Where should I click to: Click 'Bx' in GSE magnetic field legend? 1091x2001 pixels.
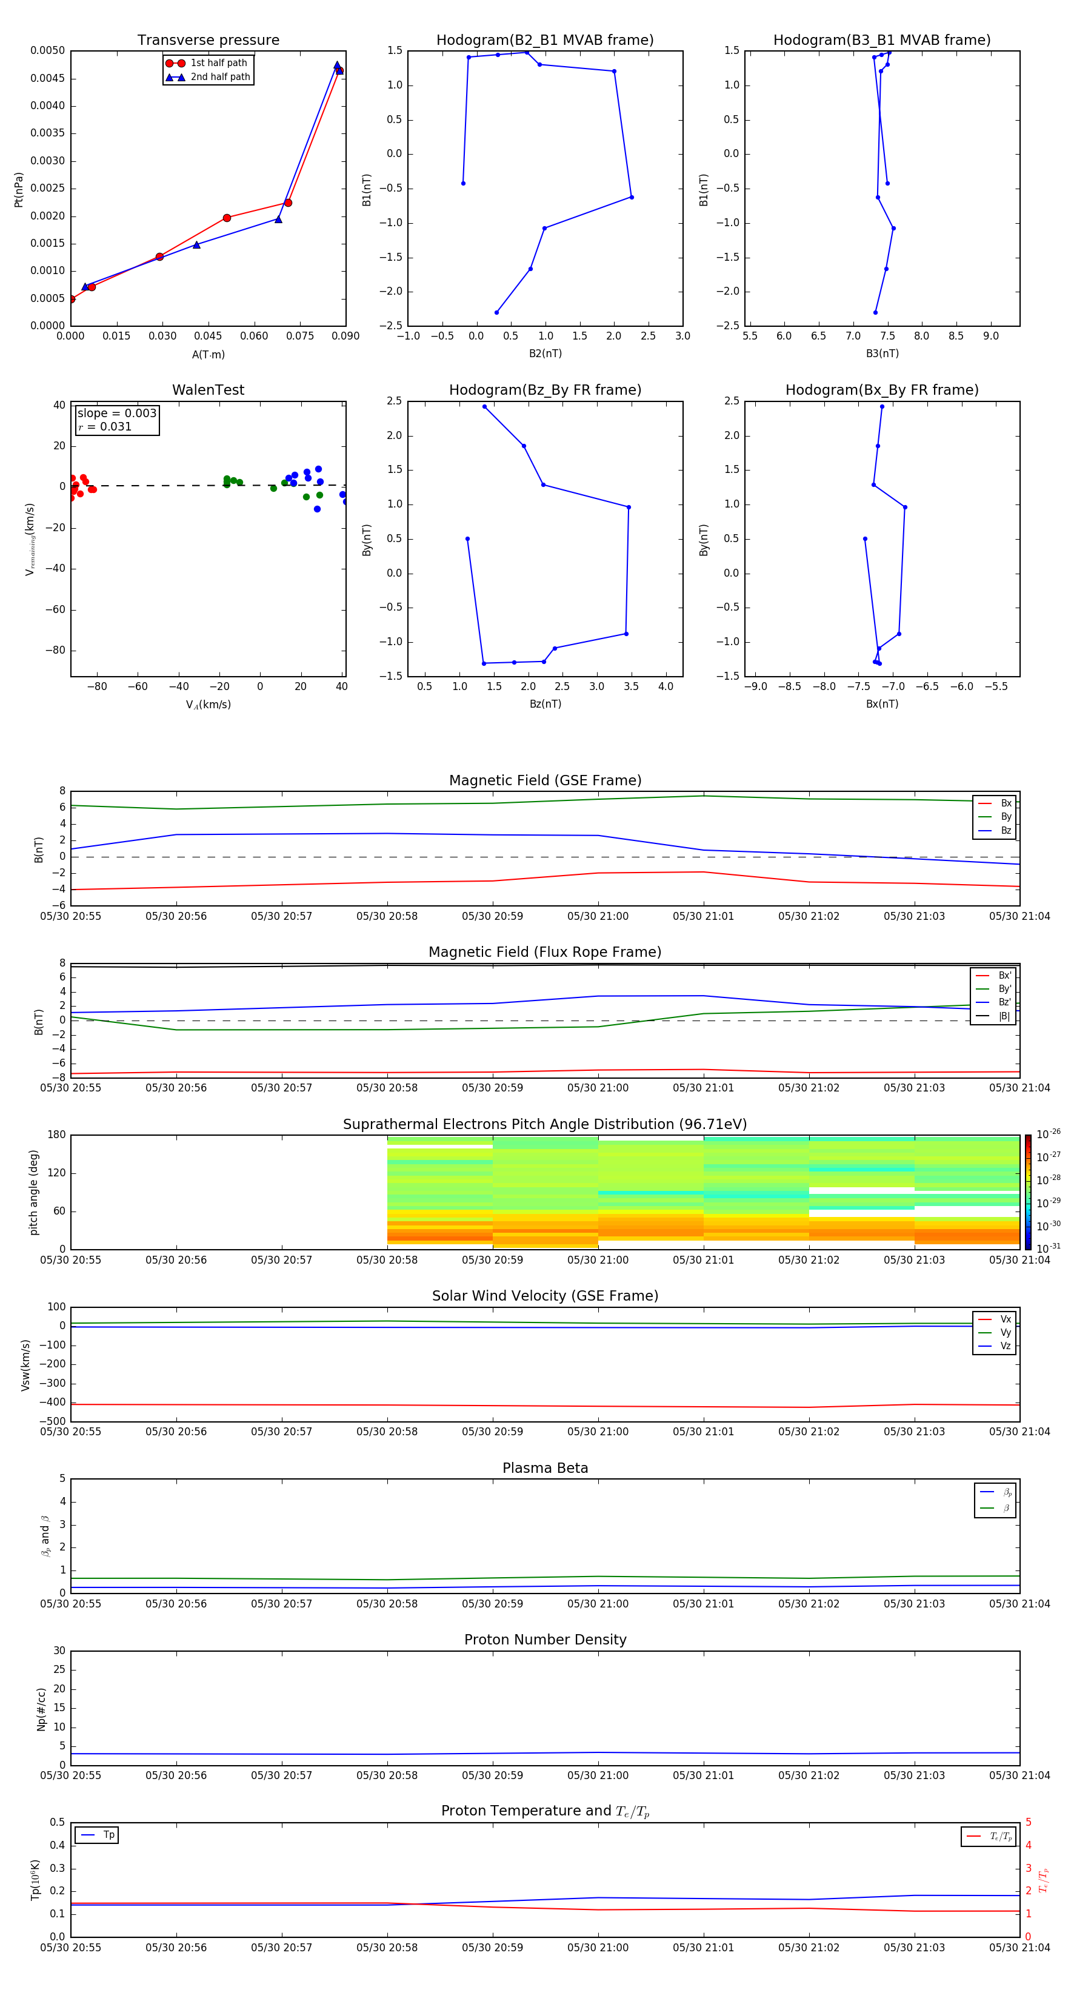coord(1006,803)
